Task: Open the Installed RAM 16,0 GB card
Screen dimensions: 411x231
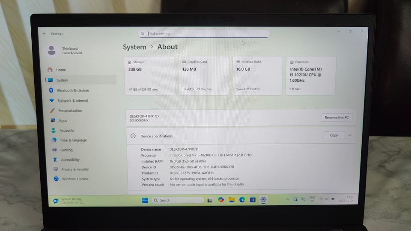Action: 257,76
